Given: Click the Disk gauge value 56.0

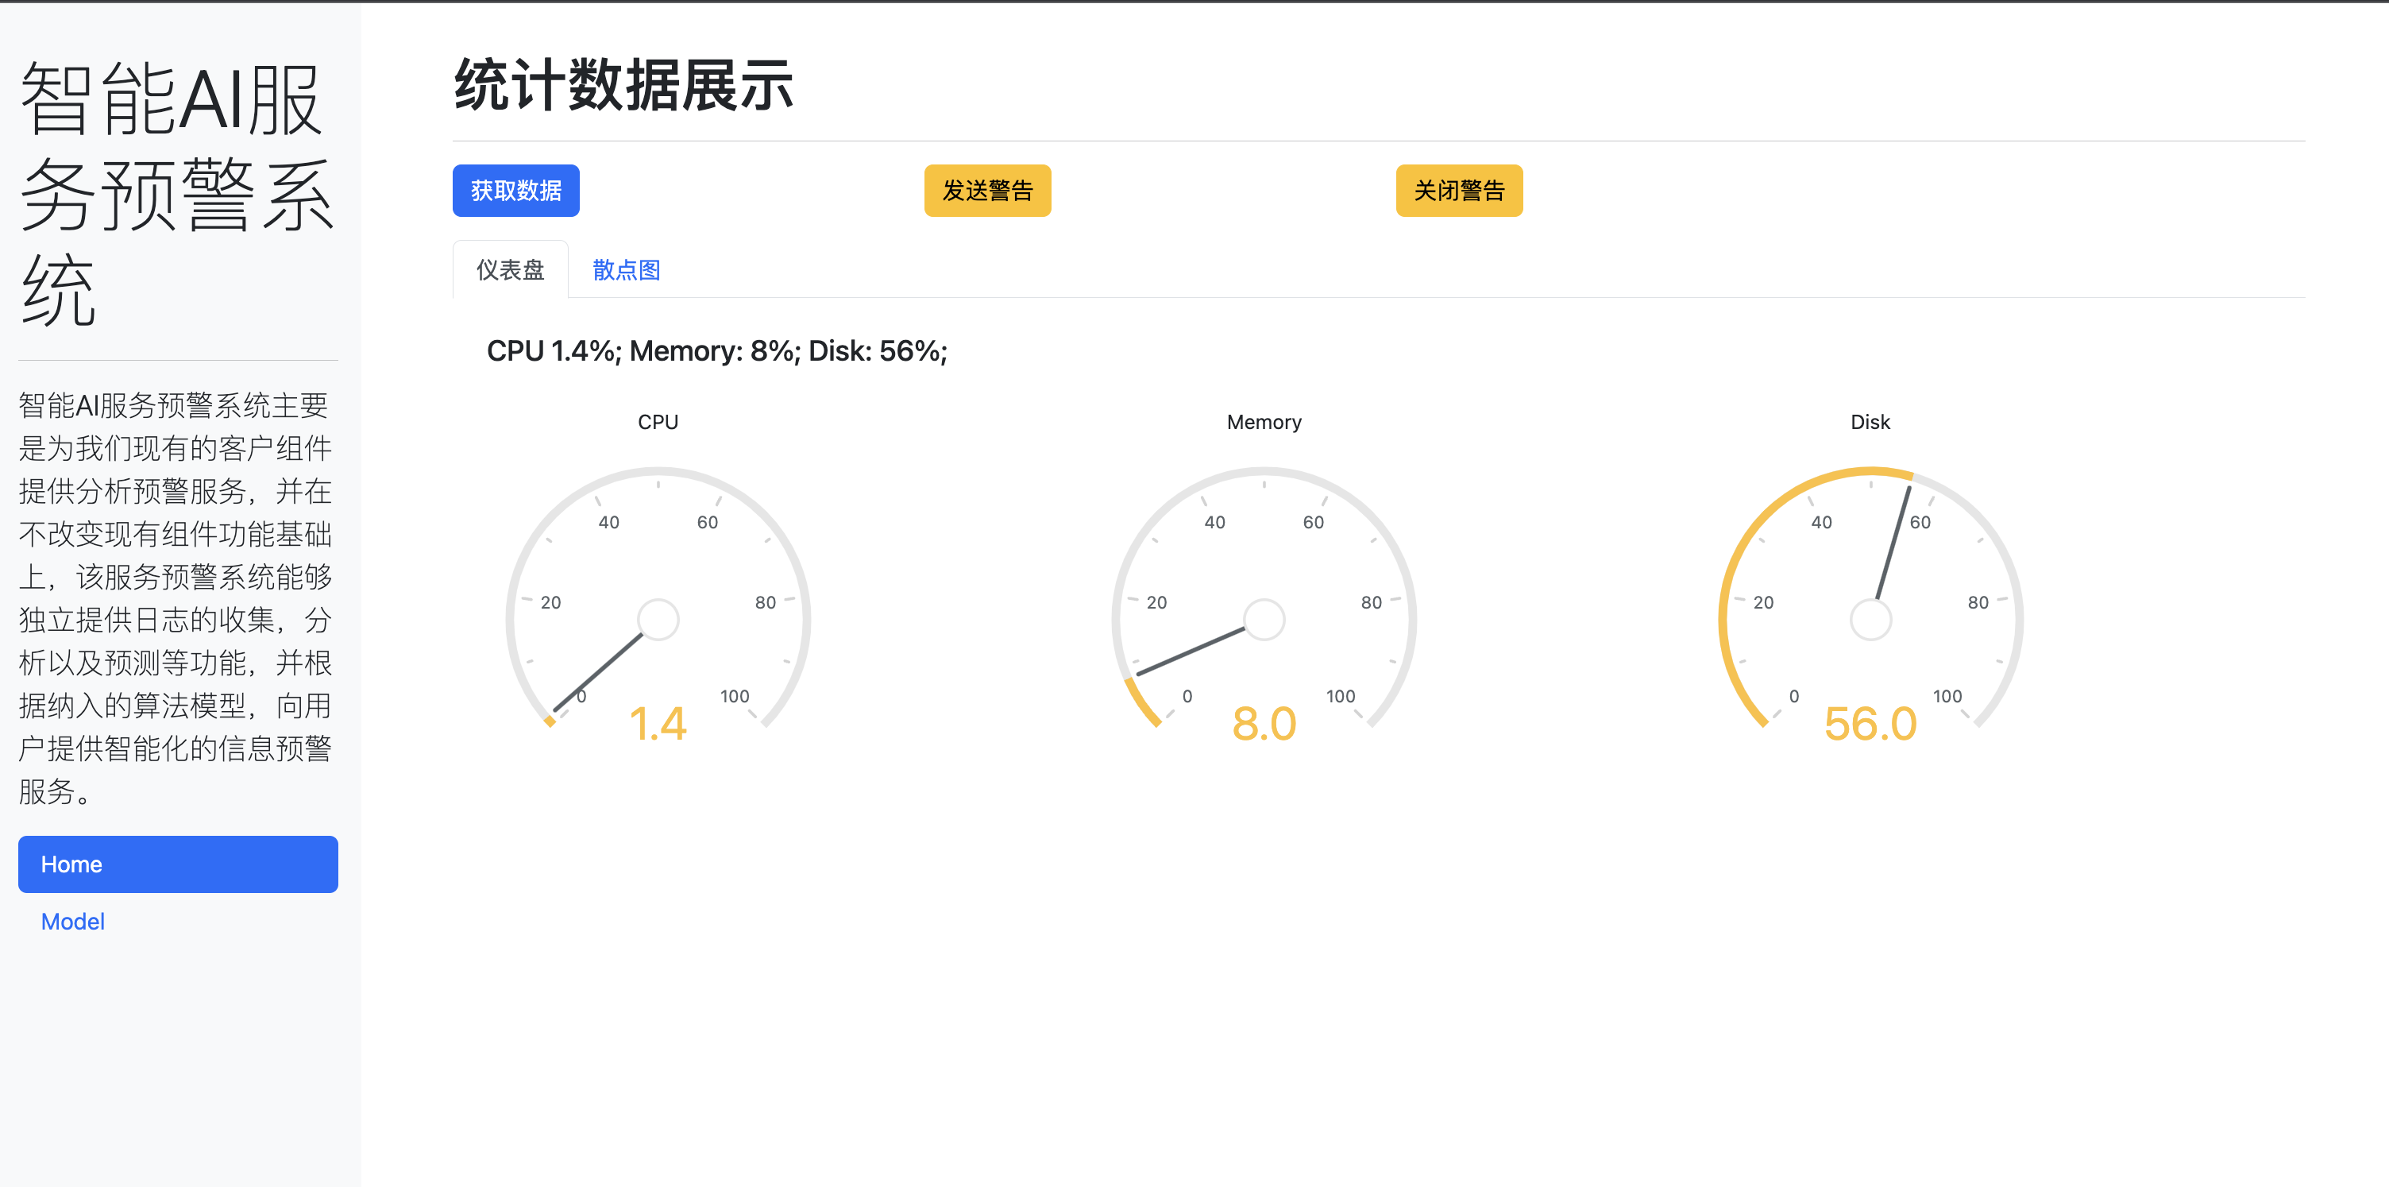Looking at the screenshot, I should point(1870,724).
